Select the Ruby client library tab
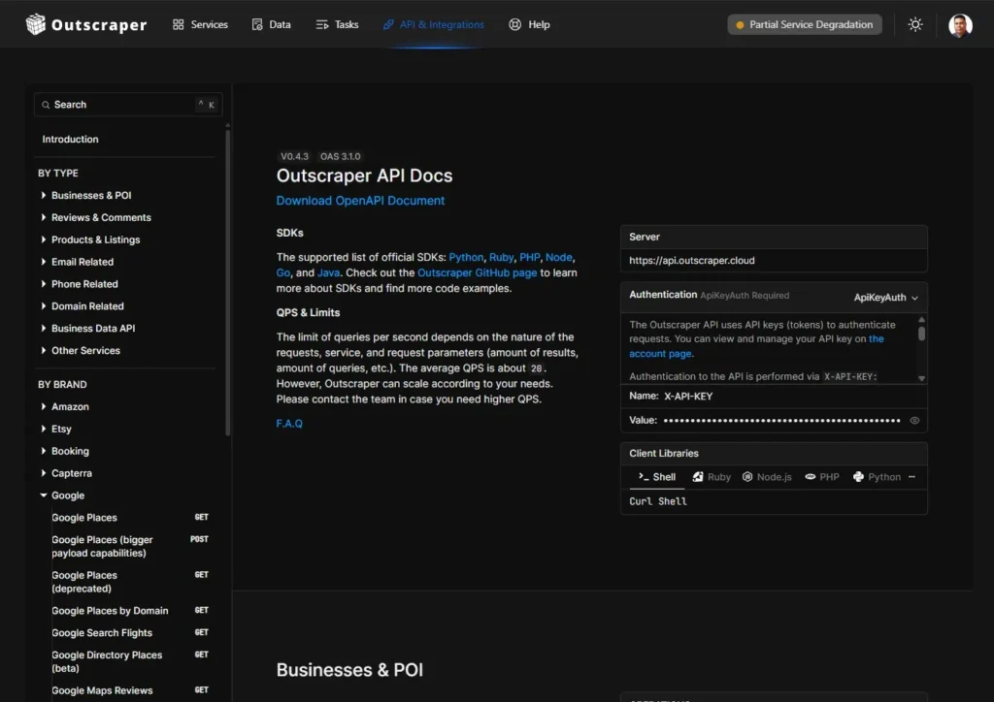This screenshot has width=994, height=702. (712, 477)
